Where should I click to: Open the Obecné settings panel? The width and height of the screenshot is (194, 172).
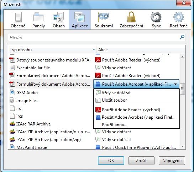(18, 20)
